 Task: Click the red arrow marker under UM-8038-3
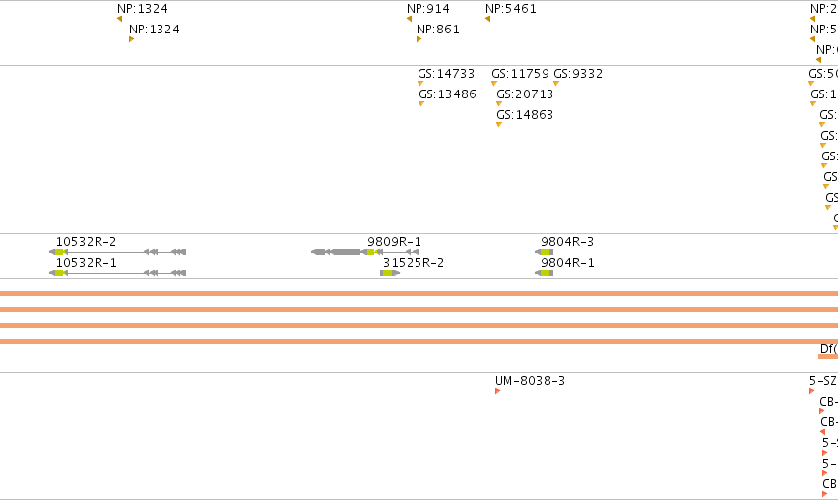[497, 391]
